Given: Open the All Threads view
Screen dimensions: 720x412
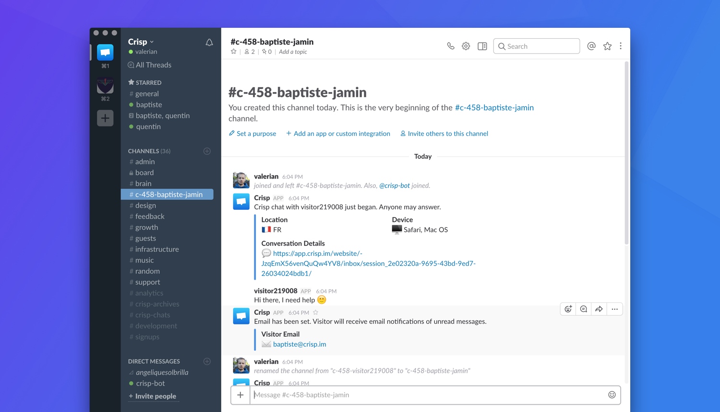Looking at the screenshot, I should tap(149, 65).
